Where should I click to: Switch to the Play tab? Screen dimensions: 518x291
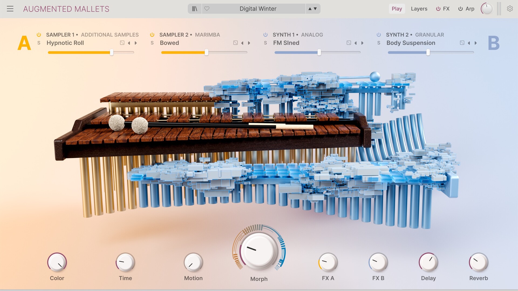397,9
